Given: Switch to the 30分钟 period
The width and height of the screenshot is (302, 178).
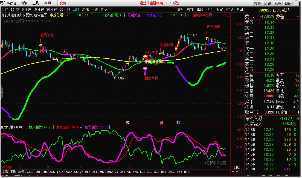Looking at the screenshot, I should pyautogui.click(x=52, y=9).
